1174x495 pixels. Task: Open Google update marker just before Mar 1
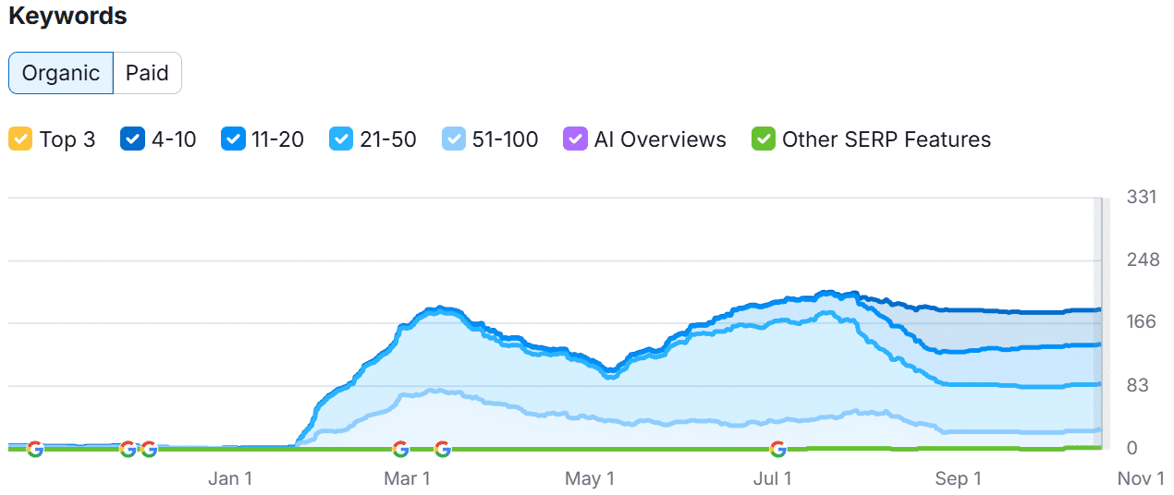click(x=400, y=449)
